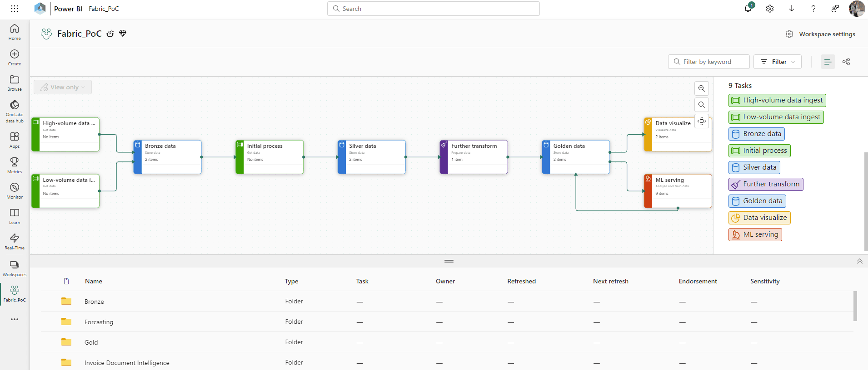Fit the task flow to view

[702, 121]
